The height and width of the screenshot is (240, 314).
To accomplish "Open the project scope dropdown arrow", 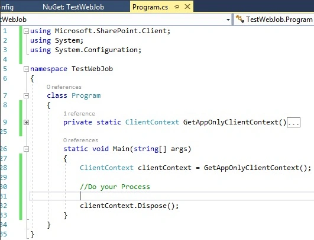I will click(x=228, y=20).
